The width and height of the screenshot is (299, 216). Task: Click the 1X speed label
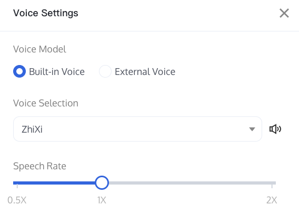pos(102,200)
